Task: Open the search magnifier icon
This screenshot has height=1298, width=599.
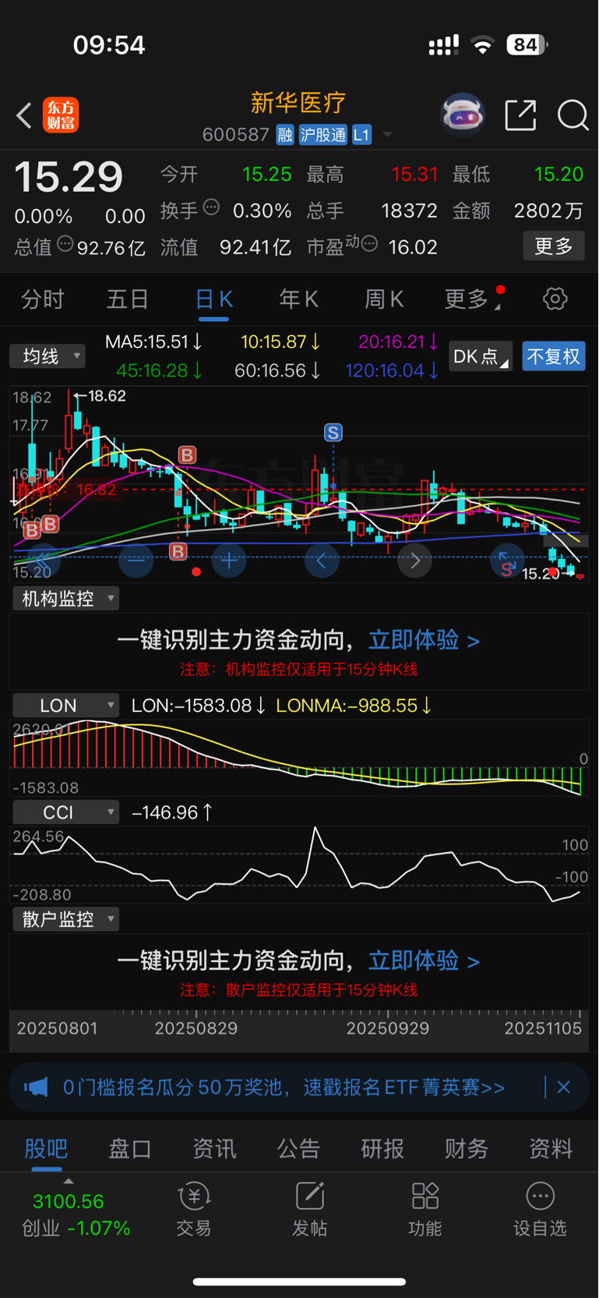Action: 573,115
